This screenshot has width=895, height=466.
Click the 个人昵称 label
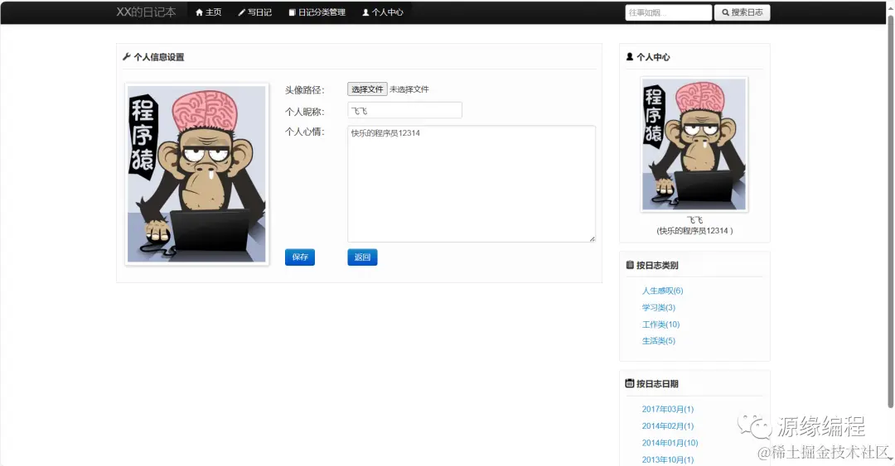click(x=305, y=111)
